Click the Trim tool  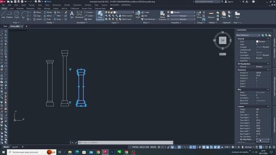[57, 12]
